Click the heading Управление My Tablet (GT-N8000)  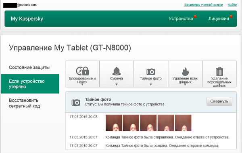tap(70, 48)
